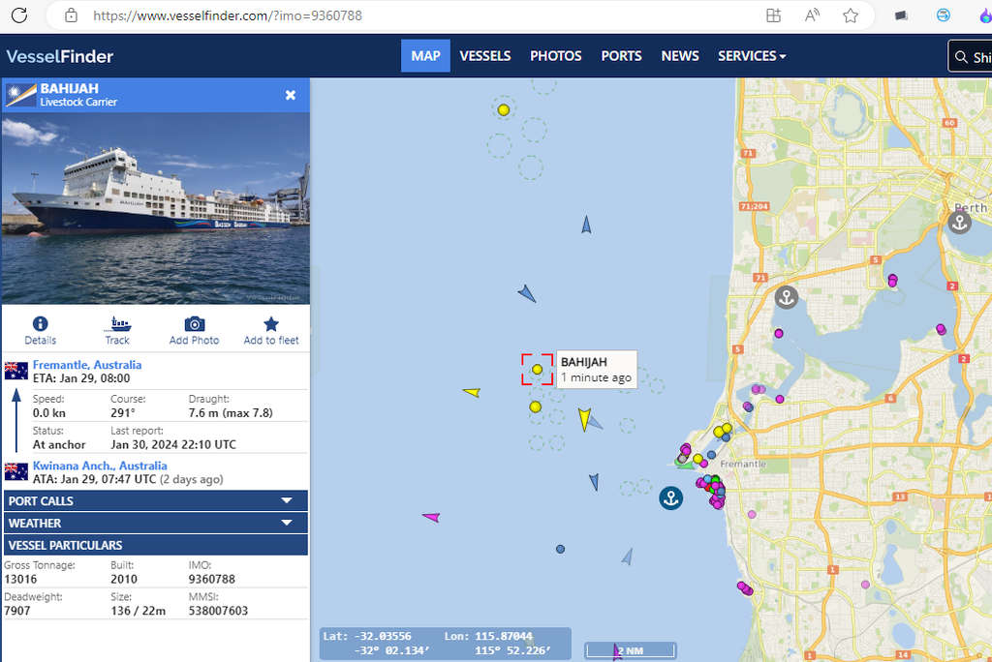Select the blue dot vessel in southern water
This screenshot has width=992, height=662.
[x=560, y=549]
